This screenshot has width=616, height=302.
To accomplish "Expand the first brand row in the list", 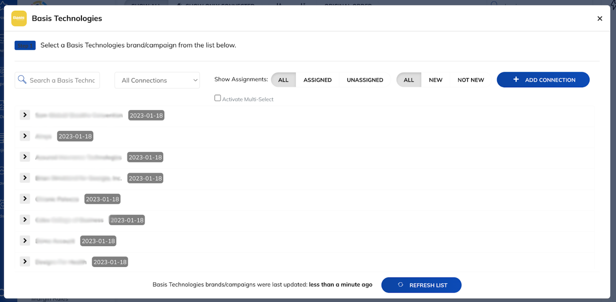I will pos(25,115).
